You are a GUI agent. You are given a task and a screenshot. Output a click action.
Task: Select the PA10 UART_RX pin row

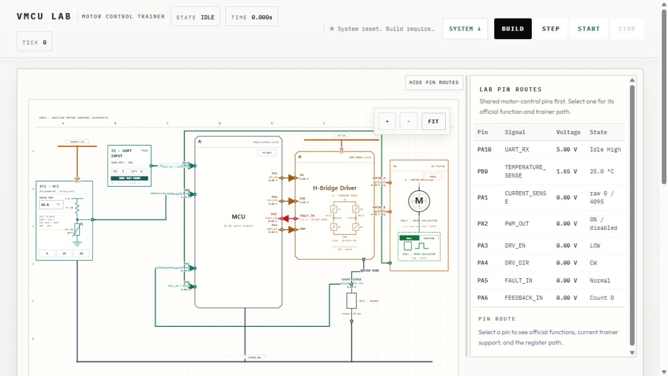pos(549,149)
